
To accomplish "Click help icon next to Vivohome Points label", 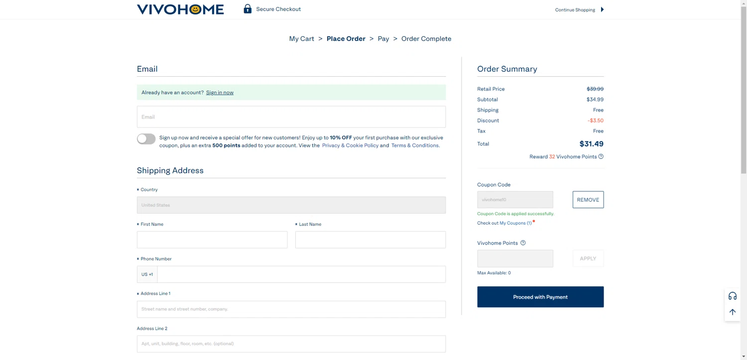I will pos(523,243).
